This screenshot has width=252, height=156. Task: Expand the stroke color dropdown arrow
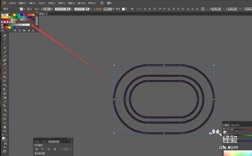point(31,9)
